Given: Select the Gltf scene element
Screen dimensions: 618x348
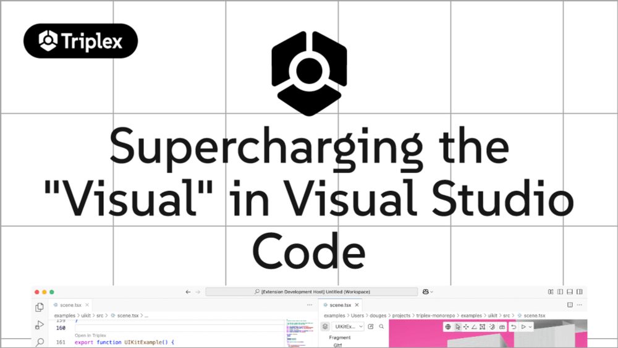Looking at the screenshot, I should [338, 346].
